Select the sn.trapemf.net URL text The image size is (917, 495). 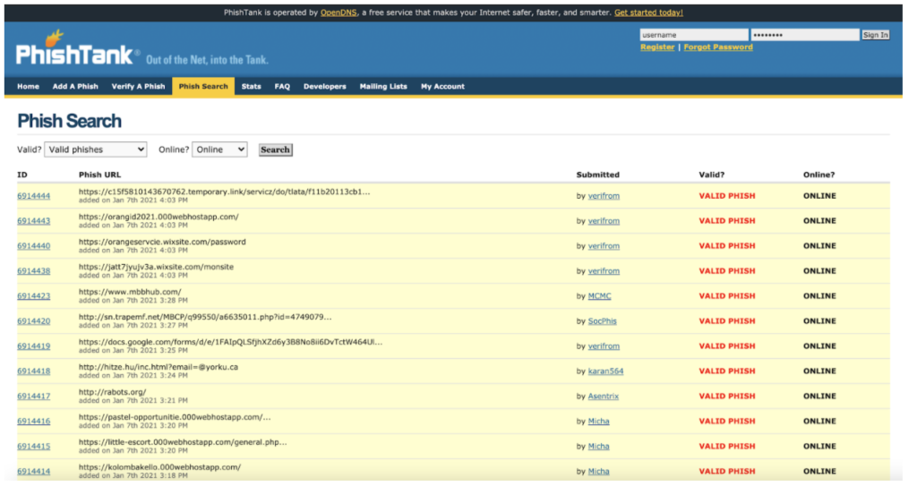click(205, 318)
